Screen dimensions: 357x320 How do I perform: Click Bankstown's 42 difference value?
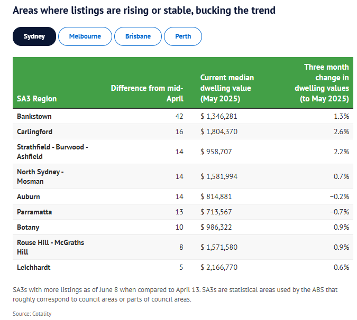tap(179, 116)
